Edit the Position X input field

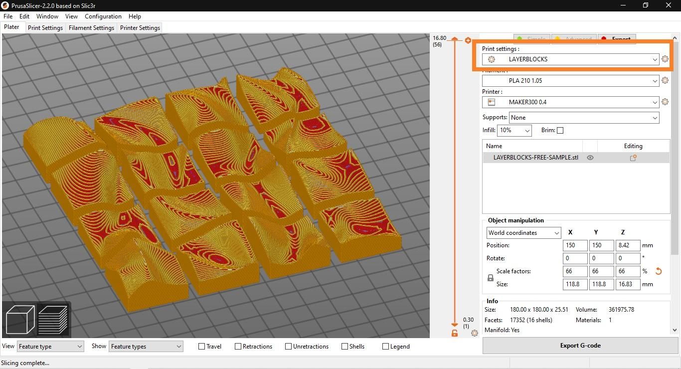[575, 245]
